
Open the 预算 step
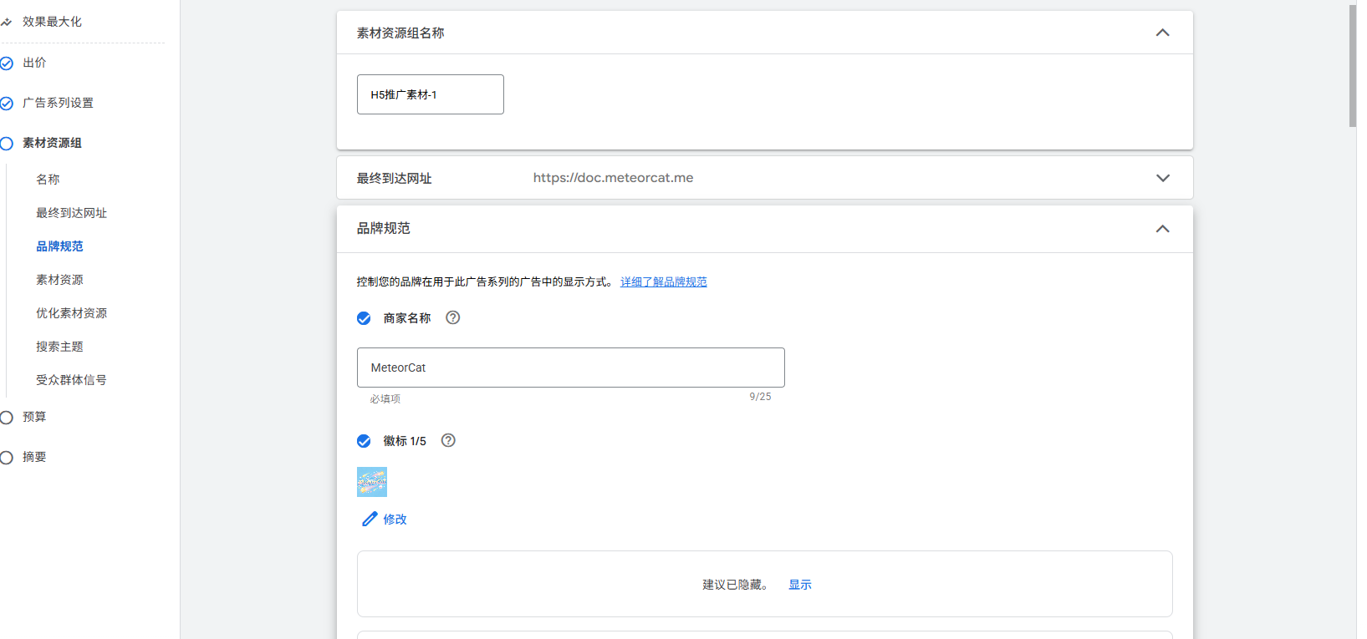click(34, 417)
